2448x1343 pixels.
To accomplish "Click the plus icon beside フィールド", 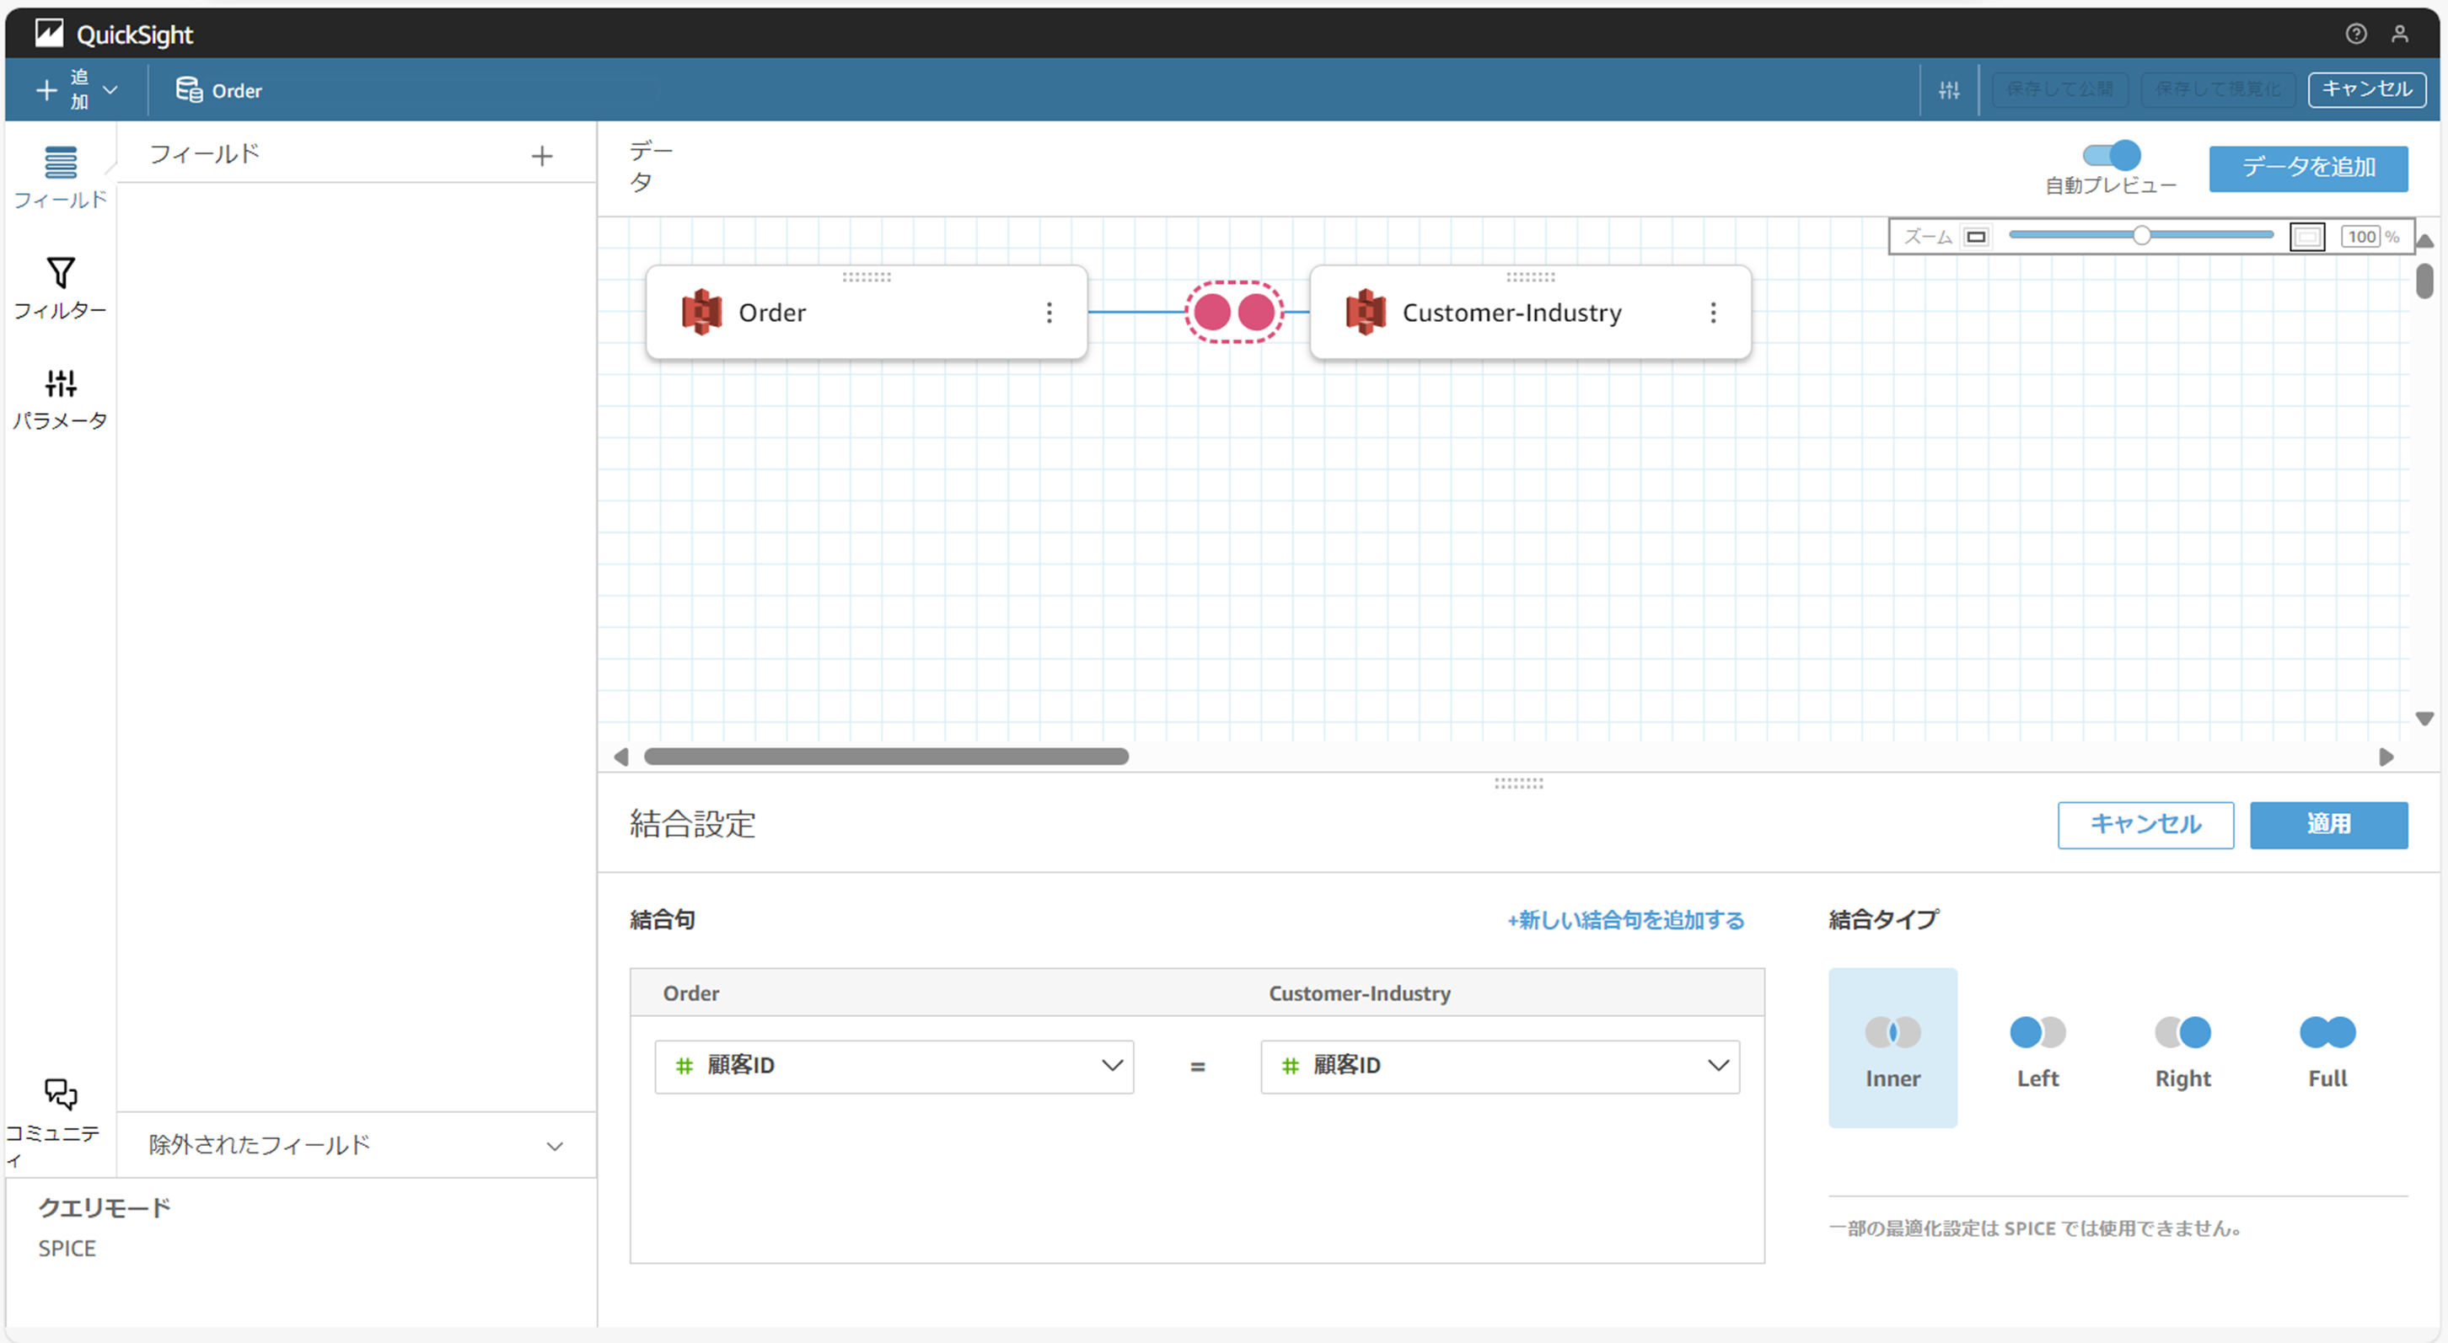I will point(542,156).
